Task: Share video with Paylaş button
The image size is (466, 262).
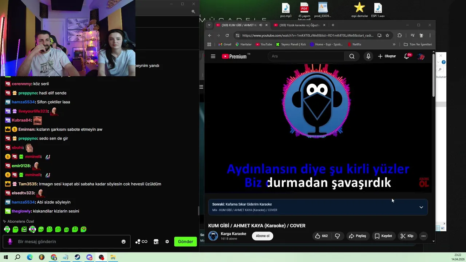Action: (x=358, y=236)
